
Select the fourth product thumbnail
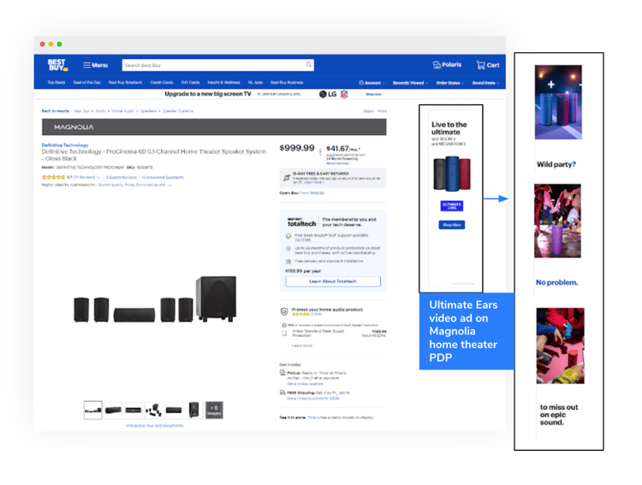[x=153, y=410]
